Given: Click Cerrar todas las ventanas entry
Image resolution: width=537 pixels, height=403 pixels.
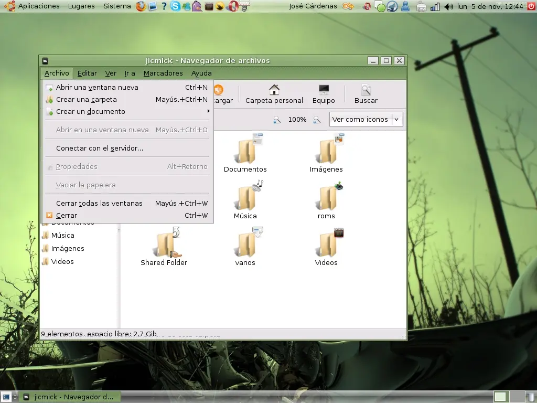Looking at the screenshot, I should 127,203.
